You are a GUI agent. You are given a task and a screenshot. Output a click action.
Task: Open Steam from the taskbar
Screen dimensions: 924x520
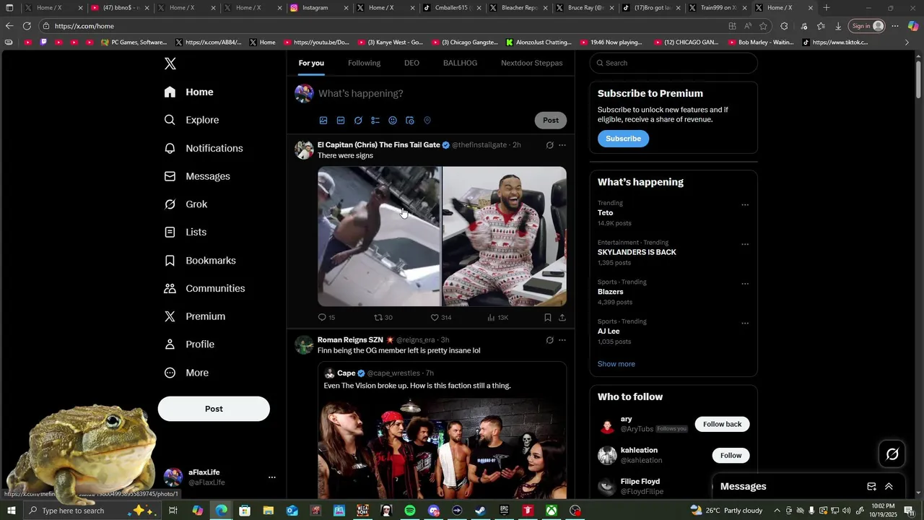(480, 511)
